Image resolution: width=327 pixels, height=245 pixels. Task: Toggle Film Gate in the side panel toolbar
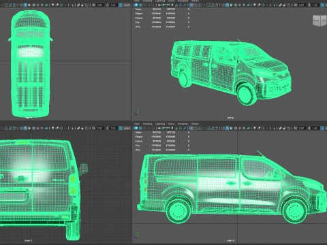(196, 128)
